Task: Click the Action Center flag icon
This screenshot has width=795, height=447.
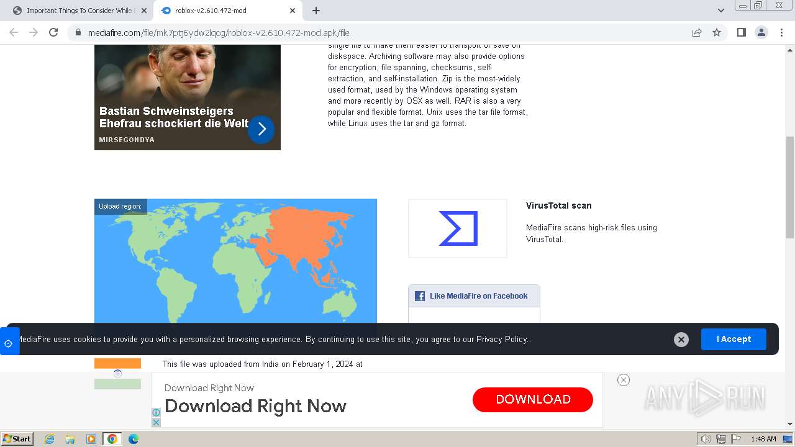Action: click(735, 439)
